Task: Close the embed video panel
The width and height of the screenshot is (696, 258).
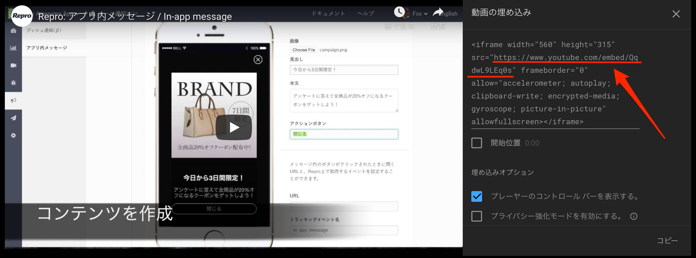Action: click(x=676, y=14)
